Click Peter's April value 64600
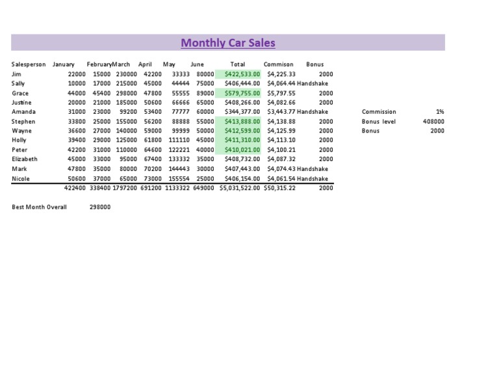Image resolution: width=499 pixels, height=386 pixels. 153,150
